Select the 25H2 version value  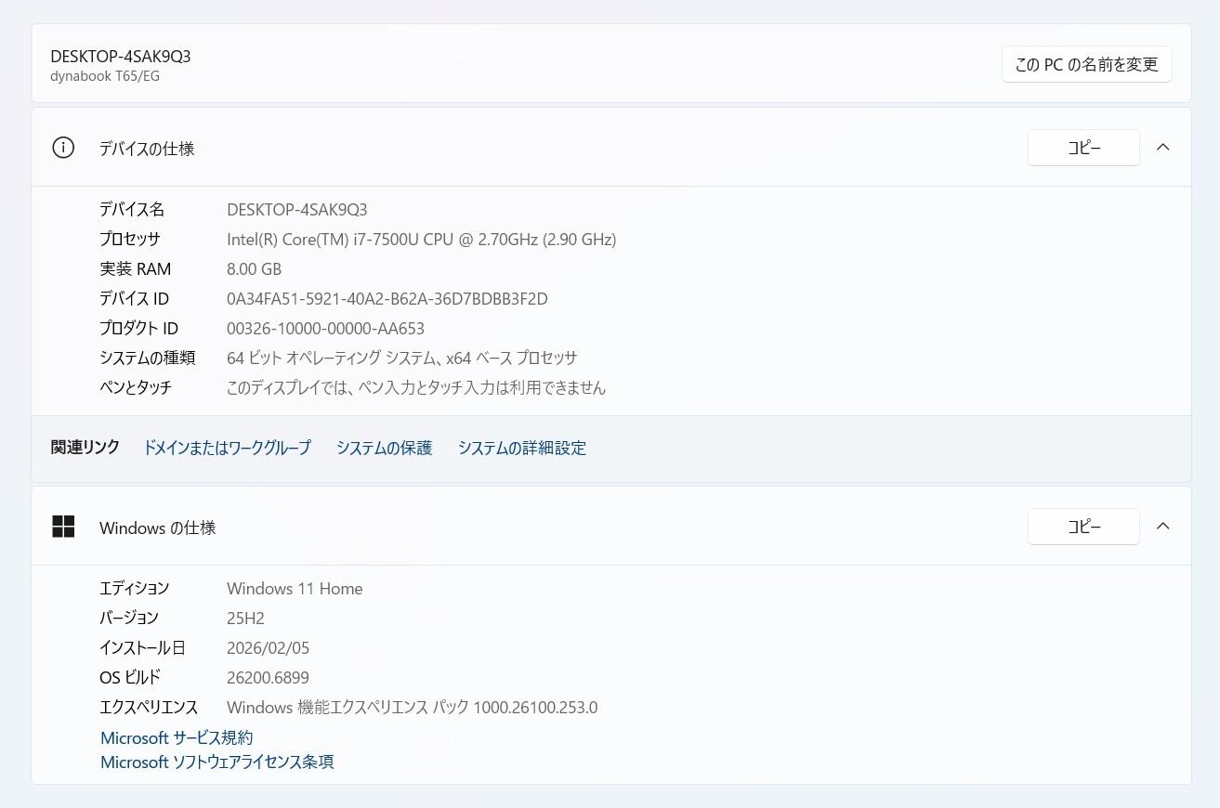(245, 619)
